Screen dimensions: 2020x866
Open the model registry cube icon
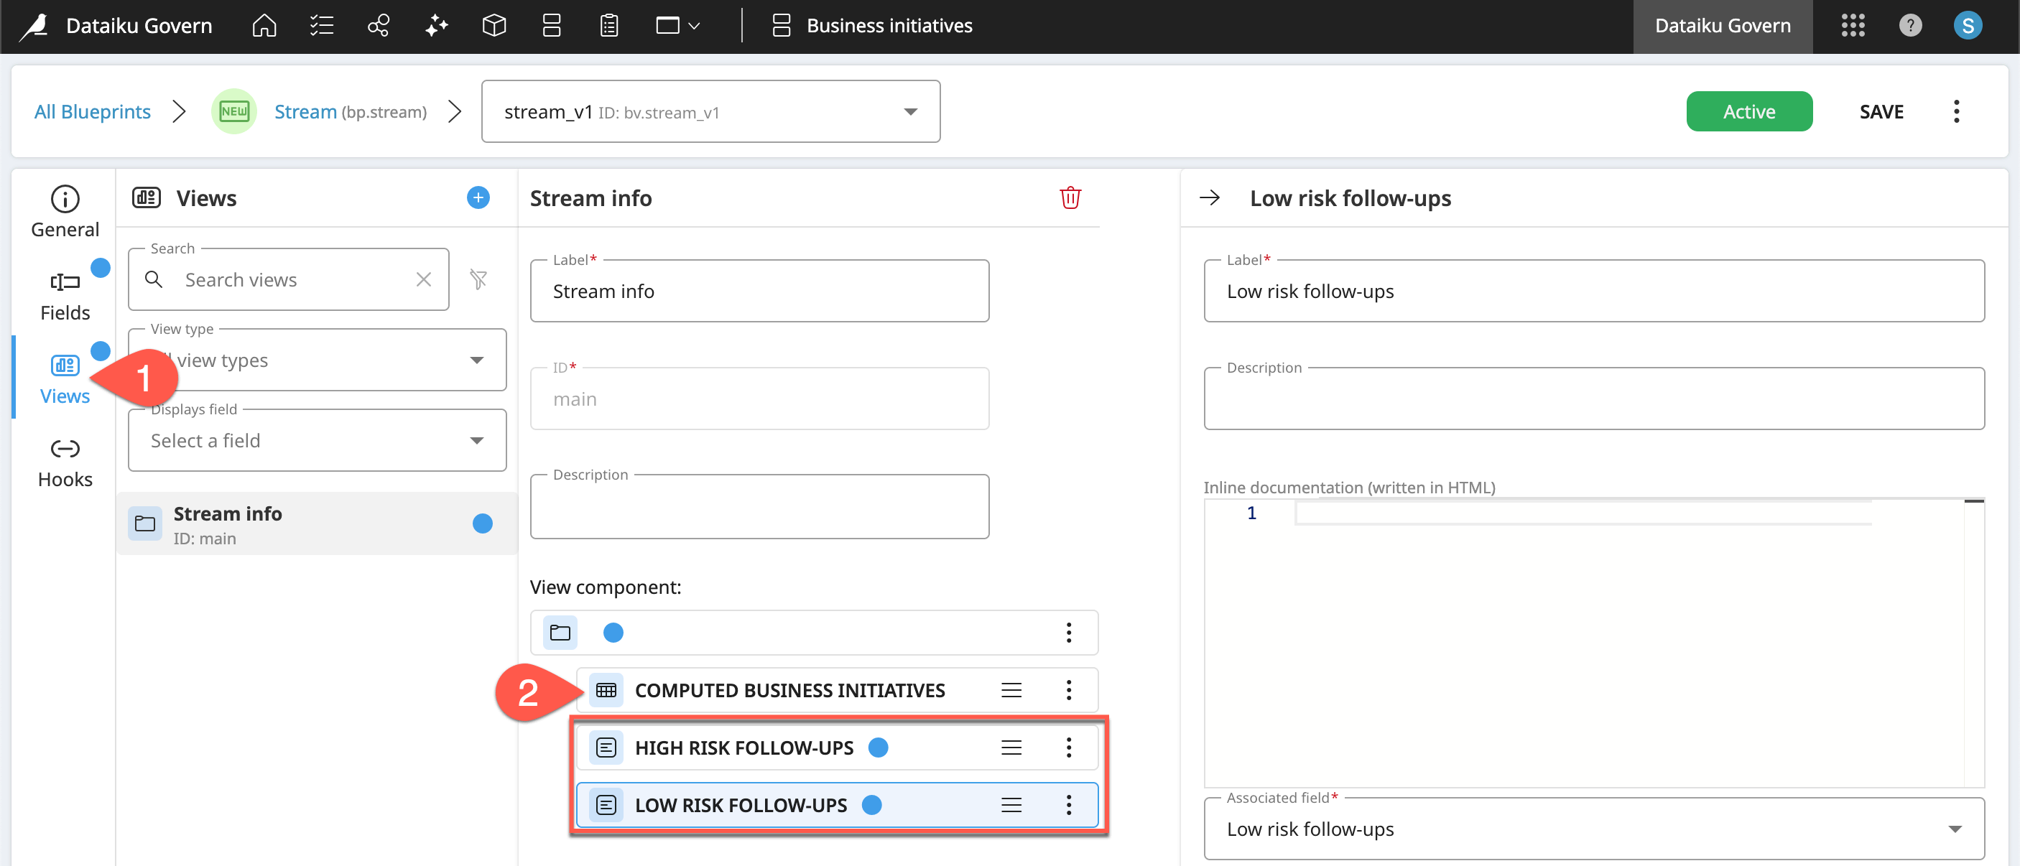pos(494,26)
